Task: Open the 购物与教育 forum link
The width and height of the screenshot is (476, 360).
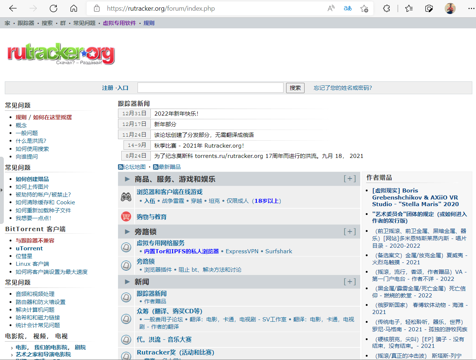Action: 152,217
